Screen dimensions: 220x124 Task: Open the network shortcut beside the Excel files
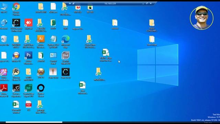pyautogui.click(x=99, y=72)
